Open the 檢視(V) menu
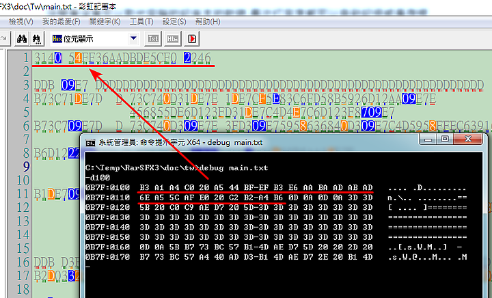Image resolution: width=492 pixels, height=298 pixels. (20, 22)
